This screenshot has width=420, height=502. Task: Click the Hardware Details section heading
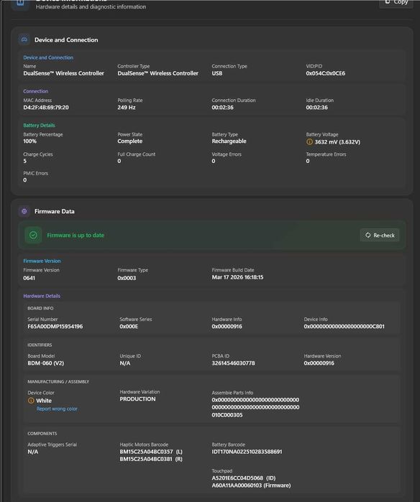click(x=42, y=296)
